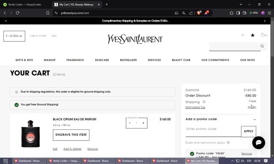This screenshot has width=274, height=164.
Task: Open the Brave wallet icon
Action: (x=244, y=13)
